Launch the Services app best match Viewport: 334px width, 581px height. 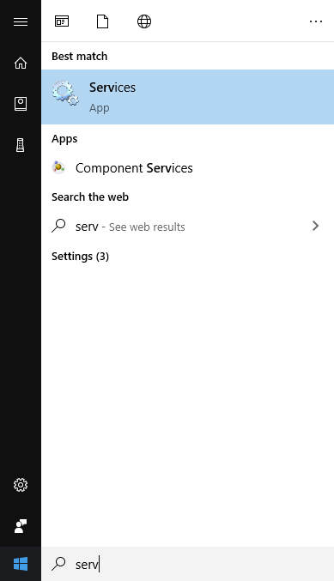pos(187,97)
